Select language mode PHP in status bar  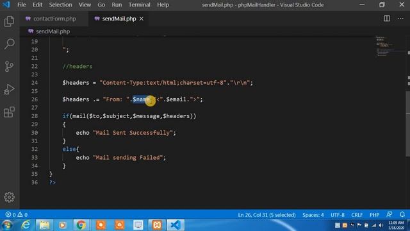[x=374, y=215]
